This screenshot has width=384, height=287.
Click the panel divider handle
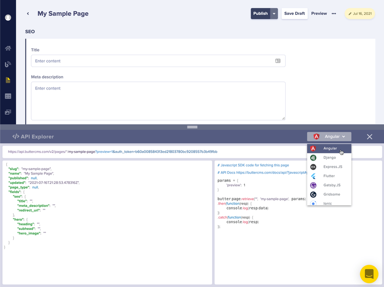192,127
